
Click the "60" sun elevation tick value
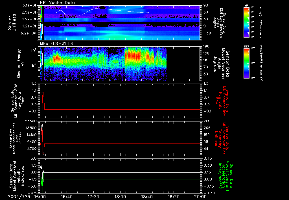206,12
